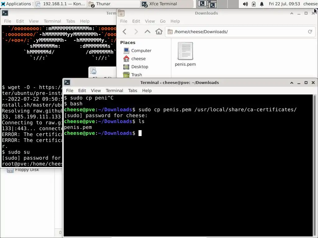Switch to the Xfce Terminal taskbar button

point(167,4)
